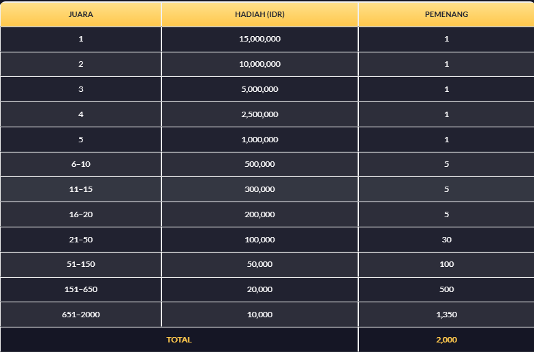The width and height of the screenshot is (534, 352).
Task: Click the 5,000,000 prize amount
Action: [260, 89]
